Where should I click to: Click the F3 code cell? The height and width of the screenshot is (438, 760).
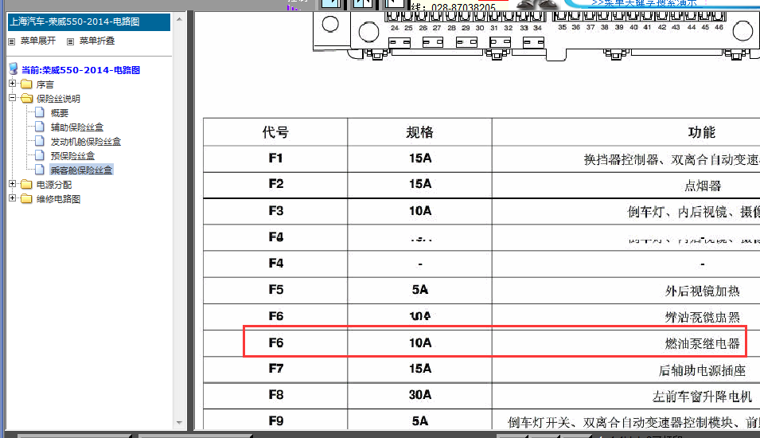(275, 211)
